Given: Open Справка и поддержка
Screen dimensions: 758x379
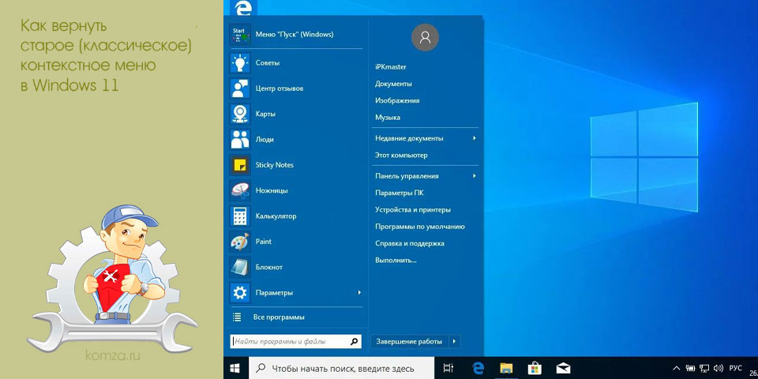Looking at the screenshot, I should 410,244.
